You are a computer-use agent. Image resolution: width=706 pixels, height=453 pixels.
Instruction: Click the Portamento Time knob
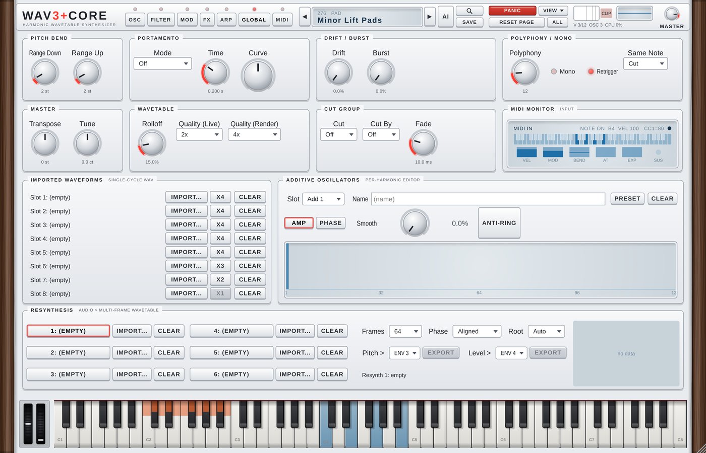point(215,73)
